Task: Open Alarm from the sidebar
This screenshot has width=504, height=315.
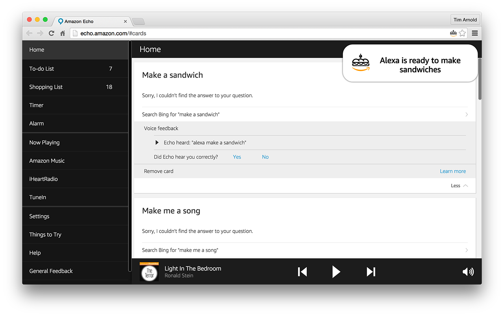Action: click(75, 123)
